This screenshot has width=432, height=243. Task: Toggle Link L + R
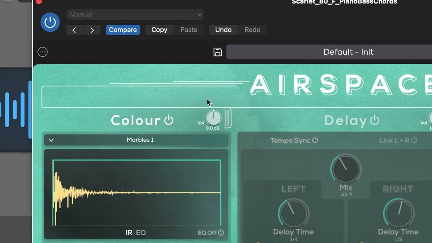[398, 140]
